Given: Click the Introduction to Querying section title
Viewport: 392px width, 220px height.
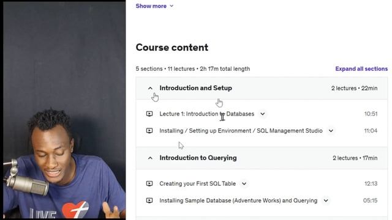Looking at the screenshot, I should coord(198,158).
